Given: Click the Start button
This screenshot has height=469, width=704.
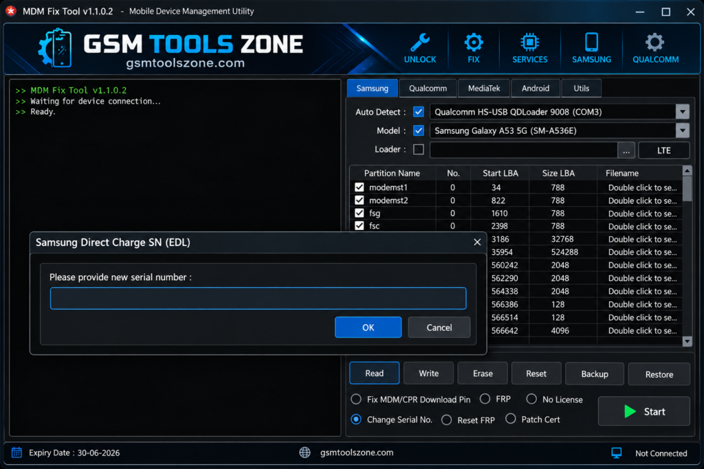Looking at the screenshot, I should [643, 411].
